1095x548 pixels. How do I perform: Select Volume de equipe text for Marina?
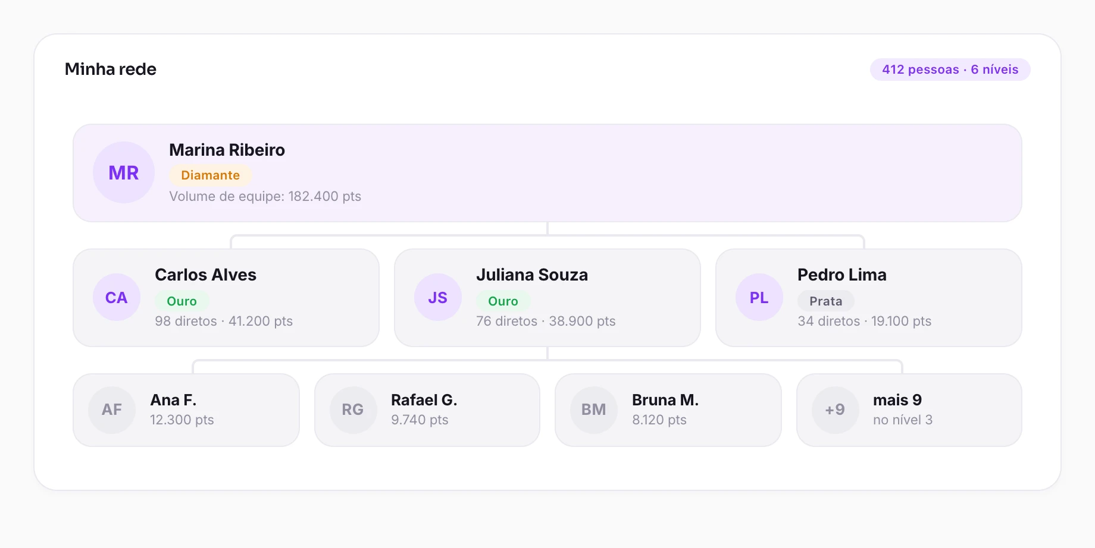265,196
